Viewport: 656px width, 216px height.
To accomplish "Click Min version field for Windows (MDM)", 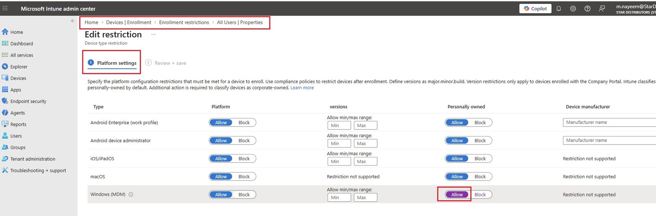I will pyautogui.click(x=339, y=198).
